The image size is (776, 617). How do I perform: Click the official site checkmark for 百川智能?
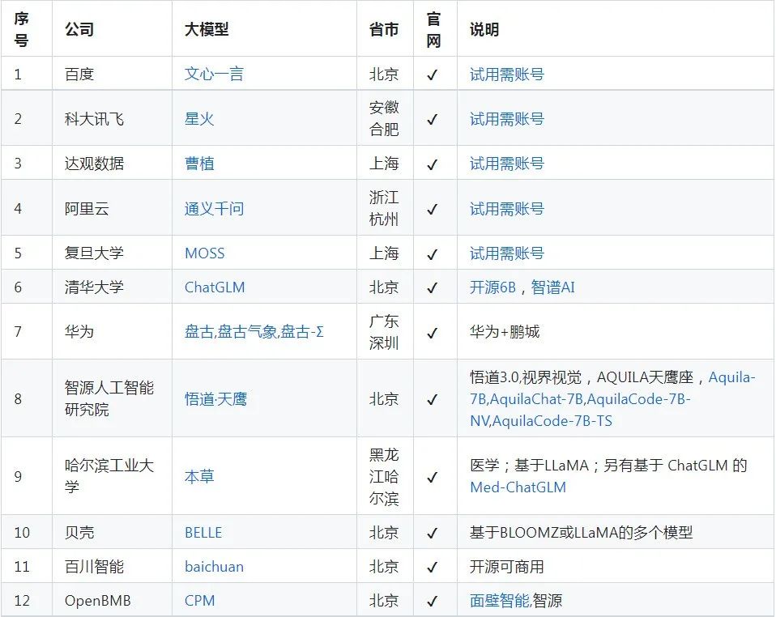[432, 567]
